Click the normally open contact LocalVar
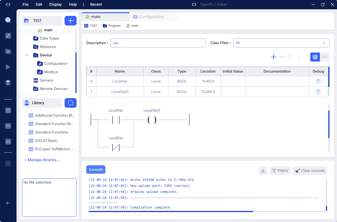The image size is (337, 222). (x=116, y=120)
